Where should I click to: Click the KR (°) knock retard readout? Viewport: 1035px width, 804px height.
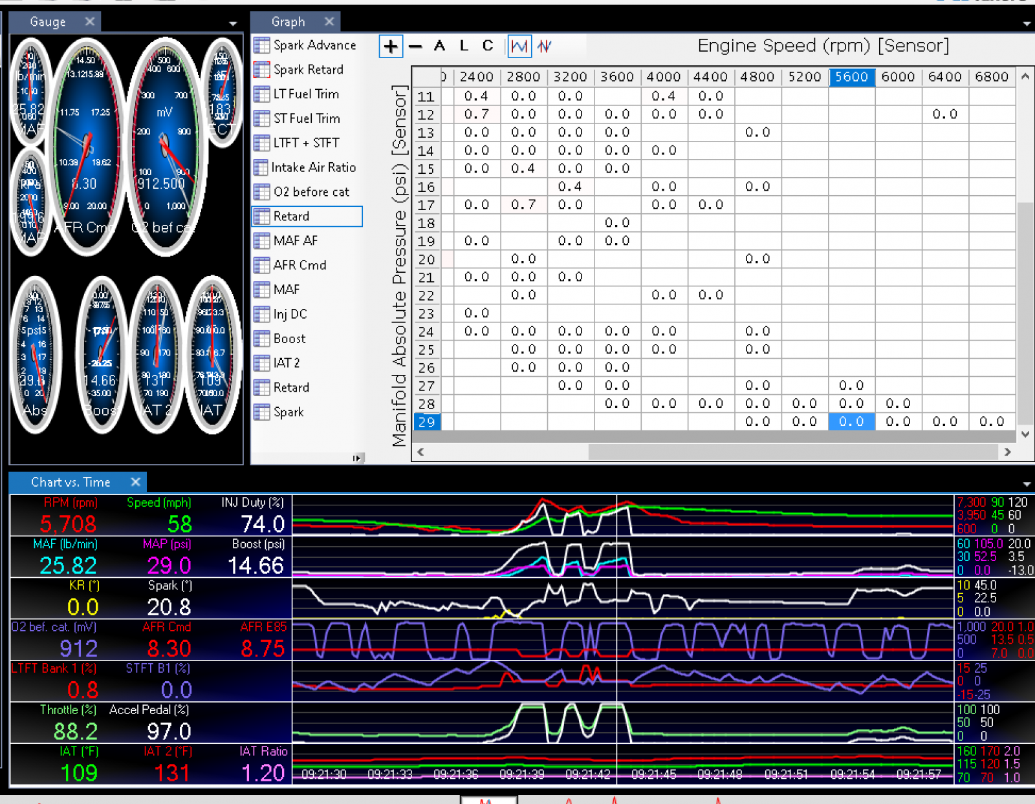[83, 598]
